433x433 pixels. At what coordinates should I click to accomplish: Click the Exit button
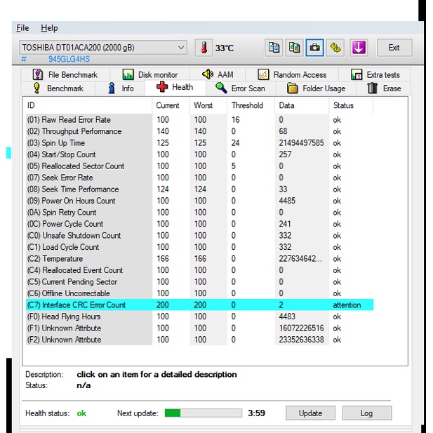coord(394,48)
